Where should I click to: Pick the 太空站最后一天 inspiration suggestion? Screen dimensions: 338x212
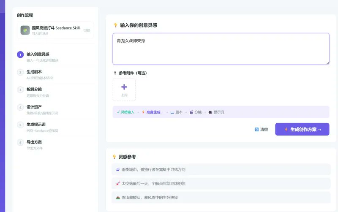coord(221,184)
